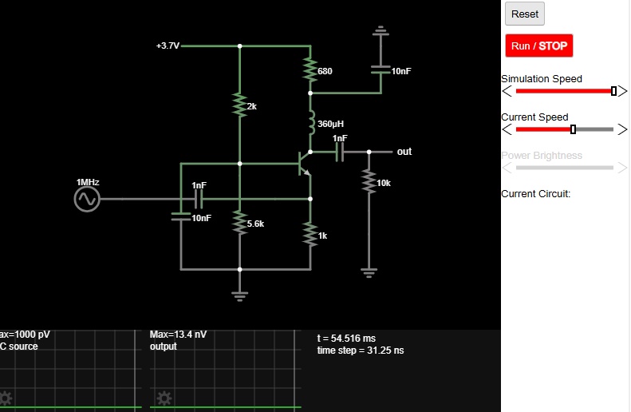
Task: Open settings gear of output scope
Action: pyautogui.click(x=164, y=398)
